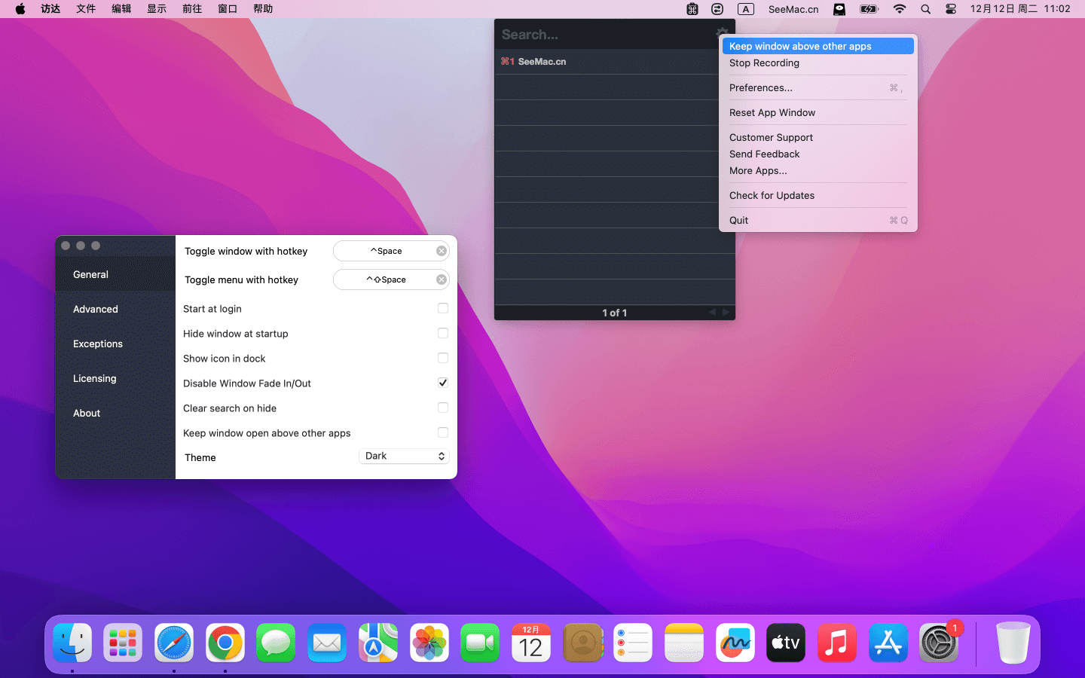Enable Start at login checkbox

(x=443, y=308)
